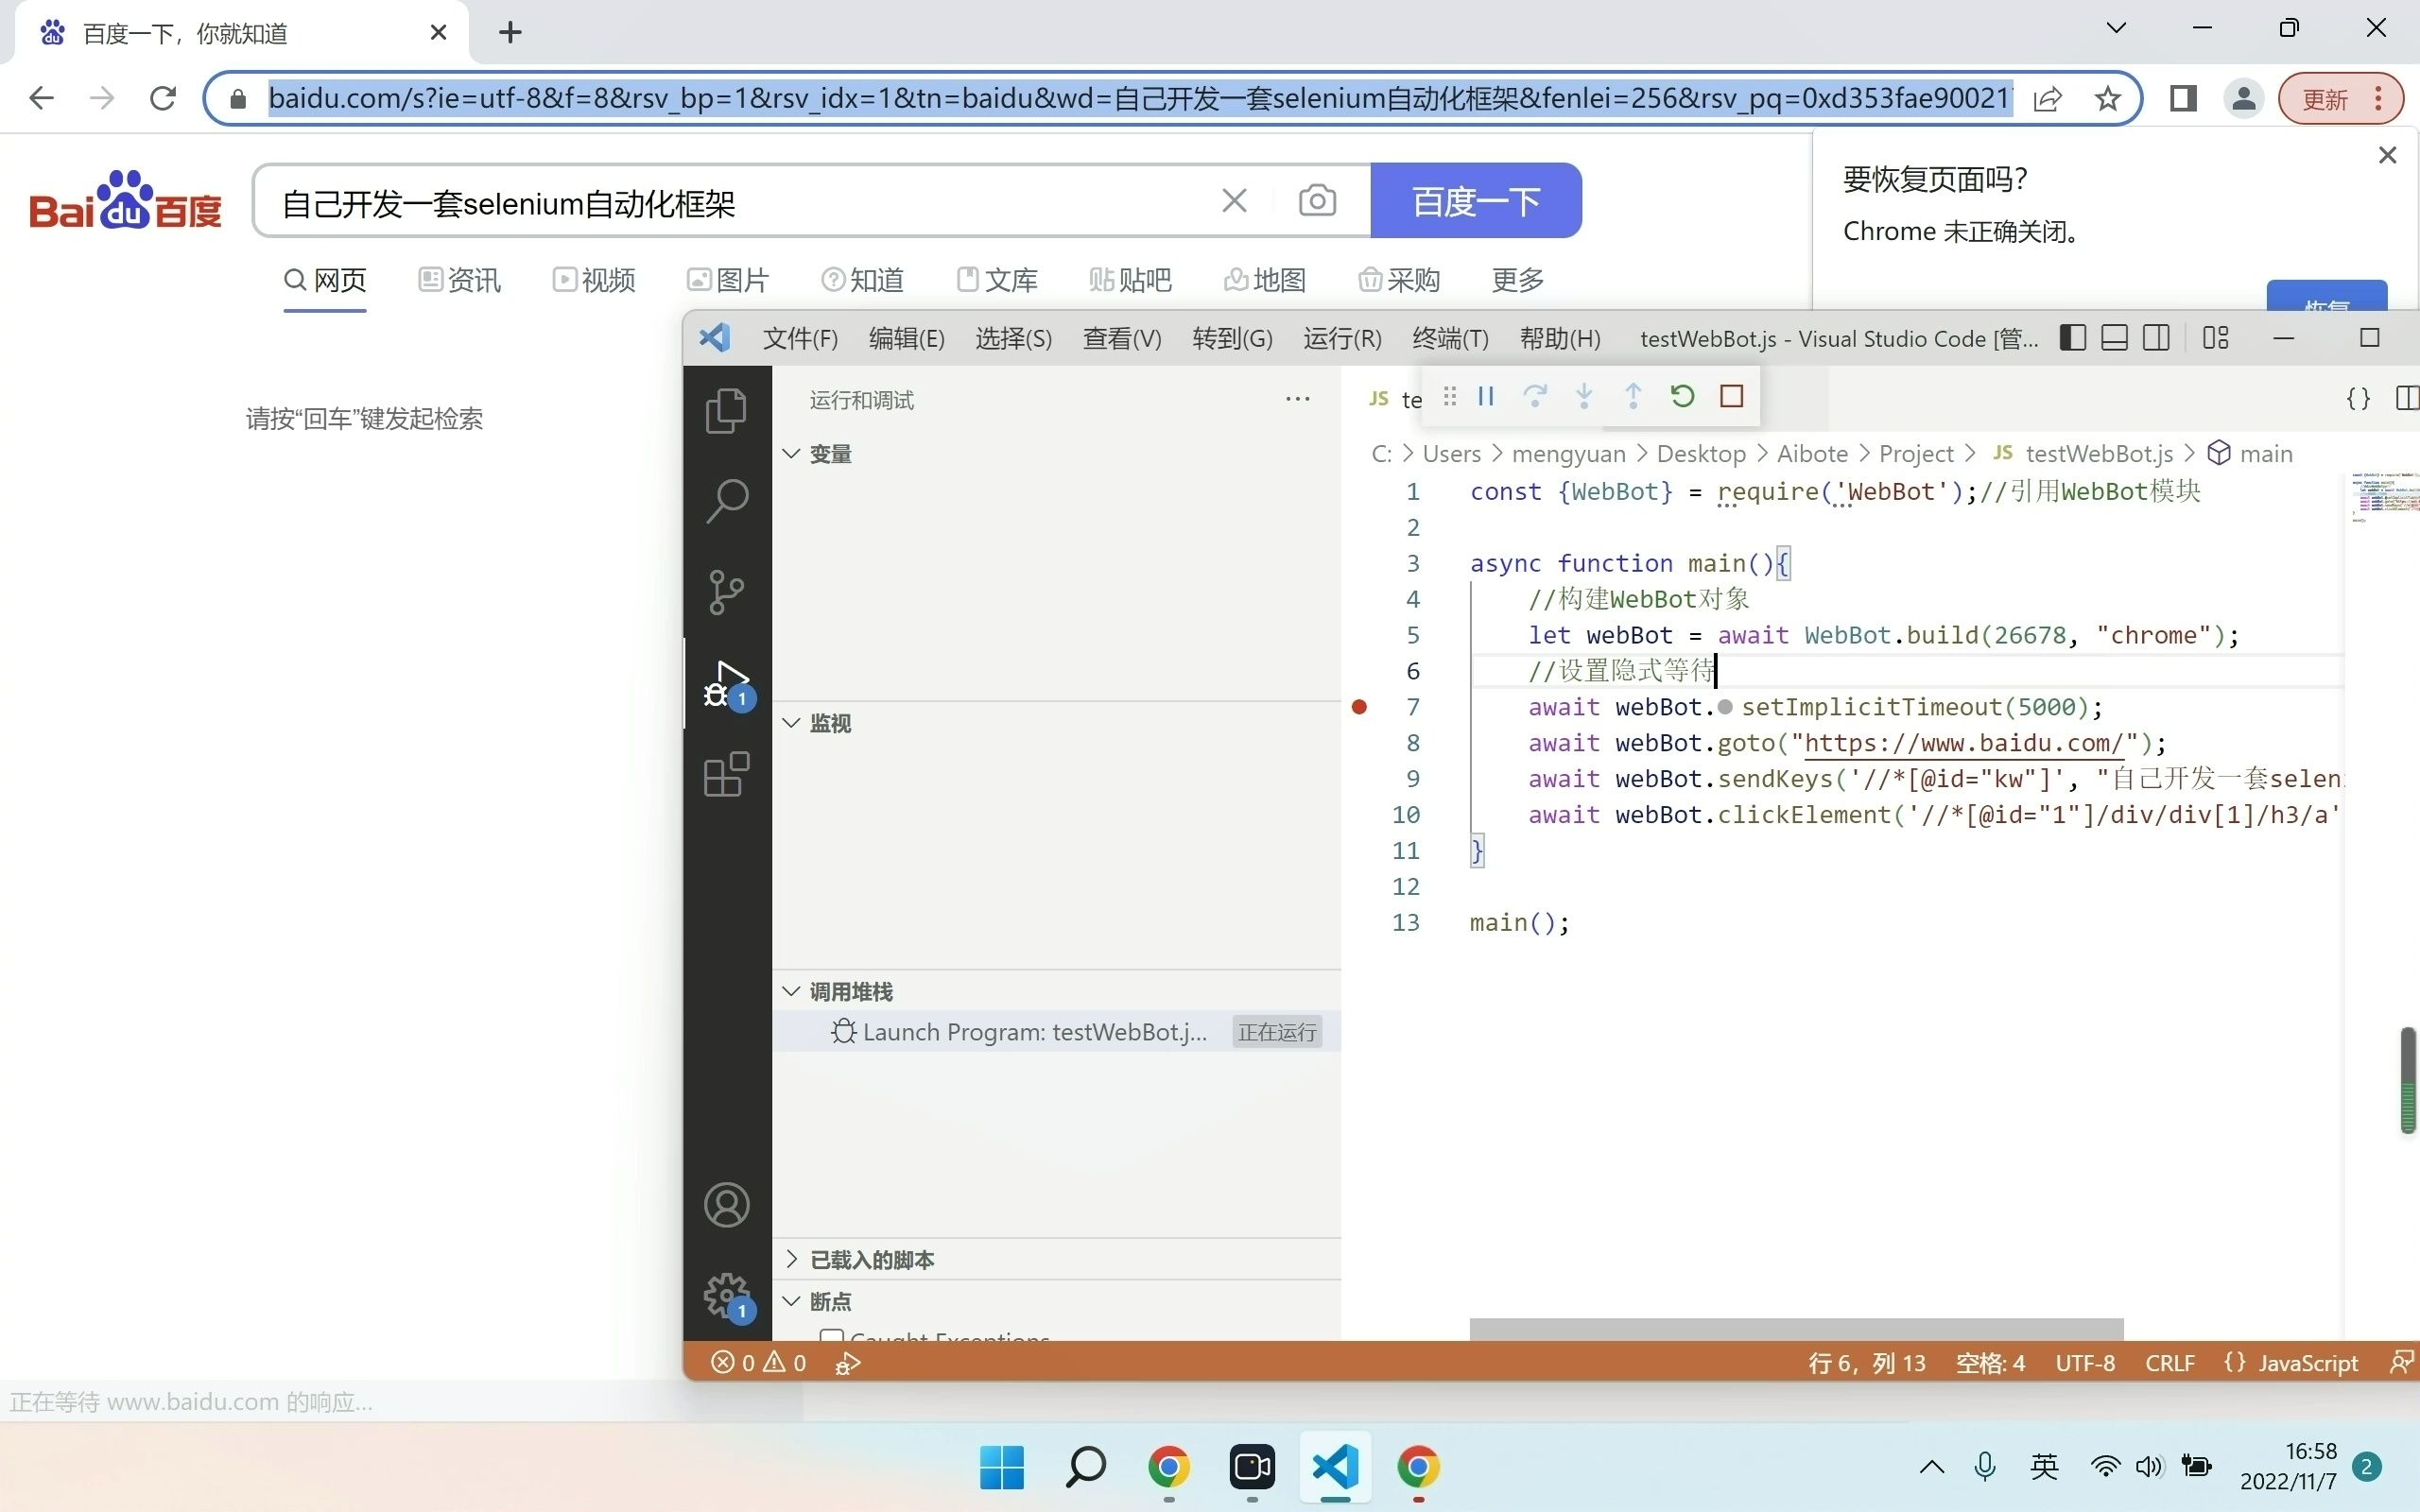
Task: Bookmark this page with the star
Action: click(2108, 99)
